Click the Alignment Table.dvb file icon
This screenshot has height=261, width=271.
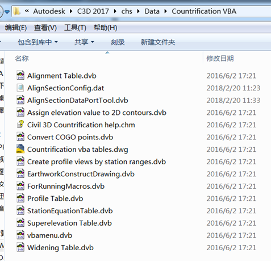[20, 75]
